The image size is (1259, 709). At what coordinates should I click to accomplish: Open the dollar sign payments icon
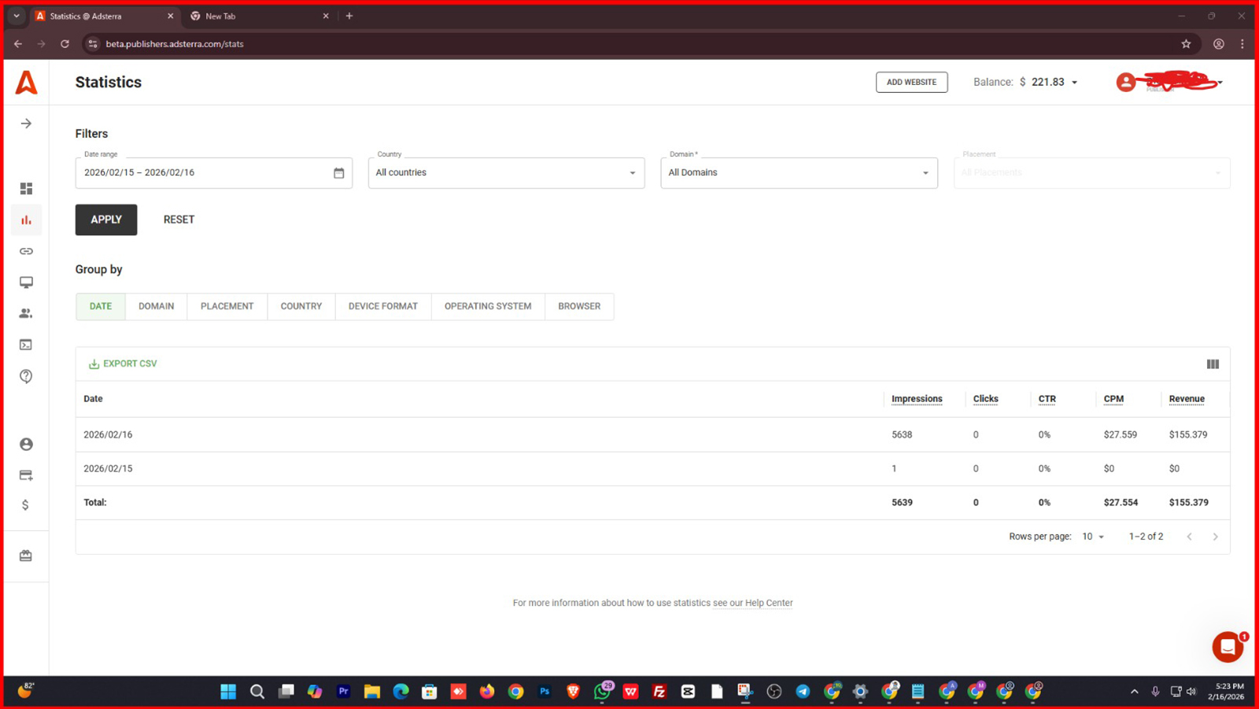tap(26, 505)
